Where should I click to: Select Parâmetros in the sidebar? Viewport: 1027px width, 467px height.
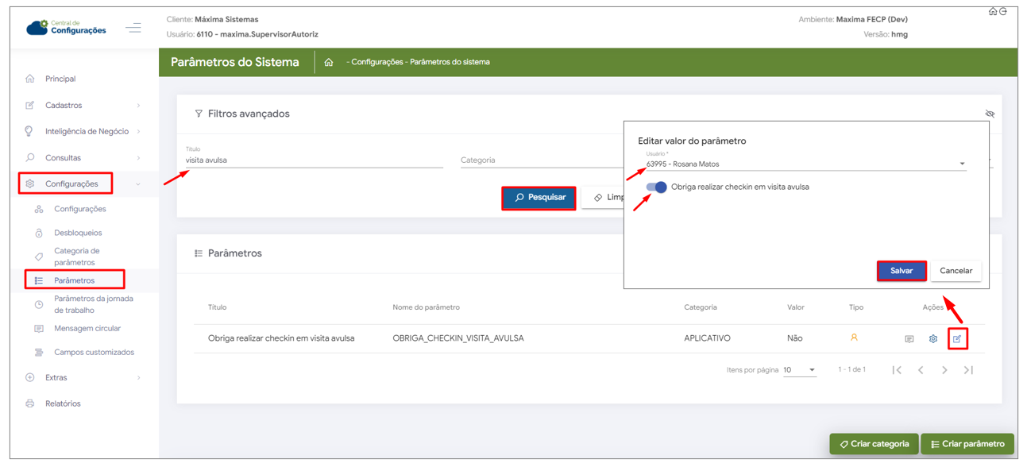[75, 280]
